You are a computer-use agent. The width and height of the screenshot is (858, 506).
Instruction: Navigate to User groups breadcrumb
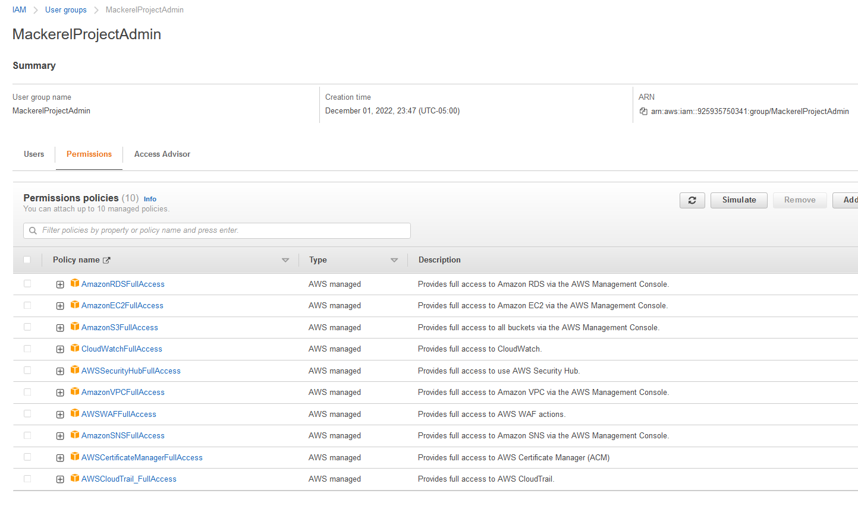point(66,10)
